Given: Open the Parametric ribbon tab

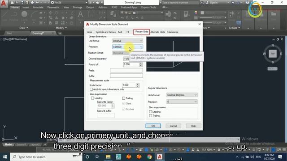Looking at the screenshot, I should pos(53,8).
